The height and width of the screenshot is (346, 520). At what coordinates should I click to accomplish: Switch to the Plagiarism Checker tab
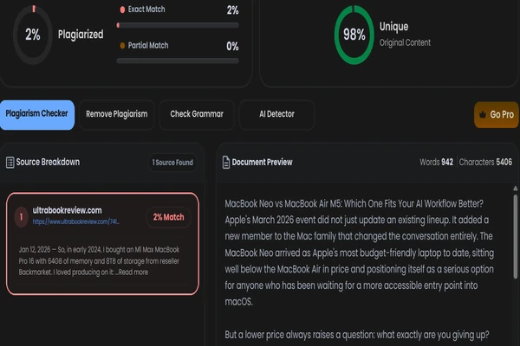click(37, 114)
